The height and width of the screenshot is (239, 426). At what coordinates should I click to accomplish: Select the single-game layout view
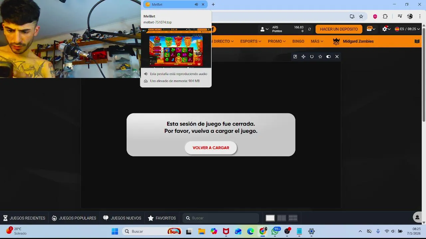tap(270, 218)
